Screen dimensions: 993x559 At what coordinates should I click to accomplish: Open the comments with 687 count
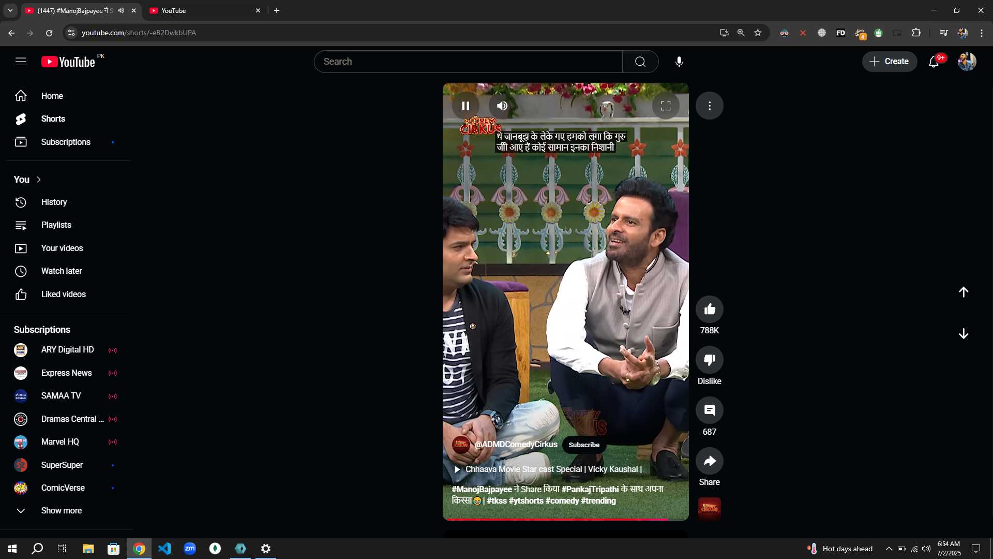pos(710,410)
